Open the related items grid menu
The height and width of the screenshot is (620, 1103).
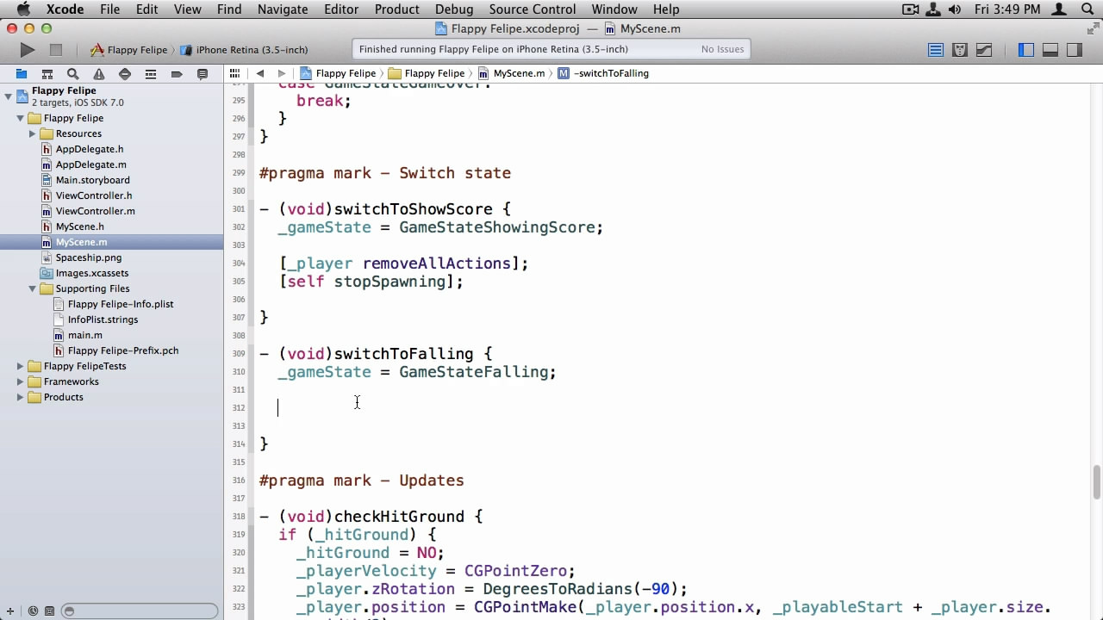pyautogui.click(x=234, y=73)
